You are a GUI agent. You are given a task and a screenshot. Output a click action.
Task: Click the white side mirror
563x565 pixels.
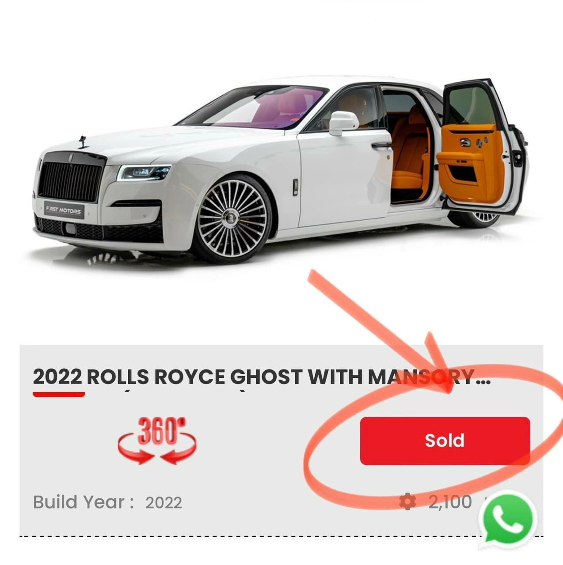343,123
